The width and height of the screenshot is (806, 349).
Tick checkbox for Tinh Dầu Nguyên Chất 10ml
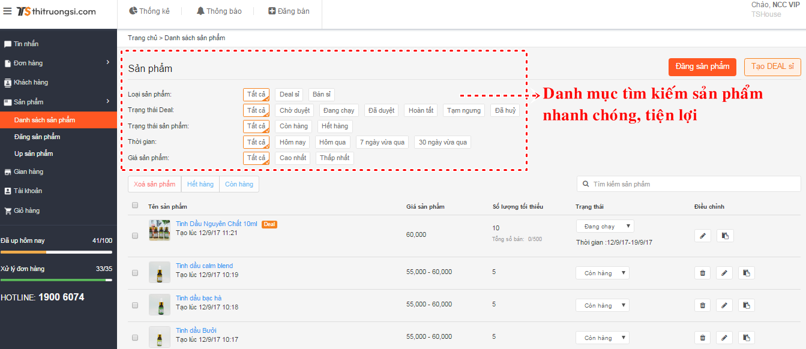point(135,236)
